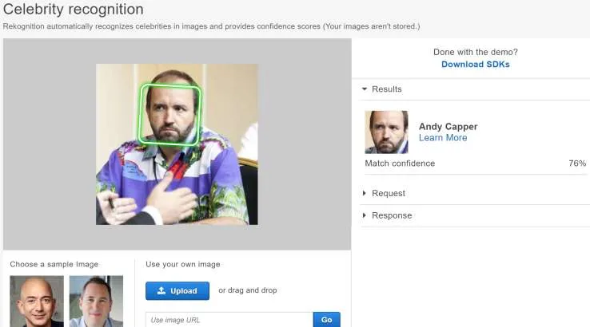Follow the Learn More link

pos(442,138)
